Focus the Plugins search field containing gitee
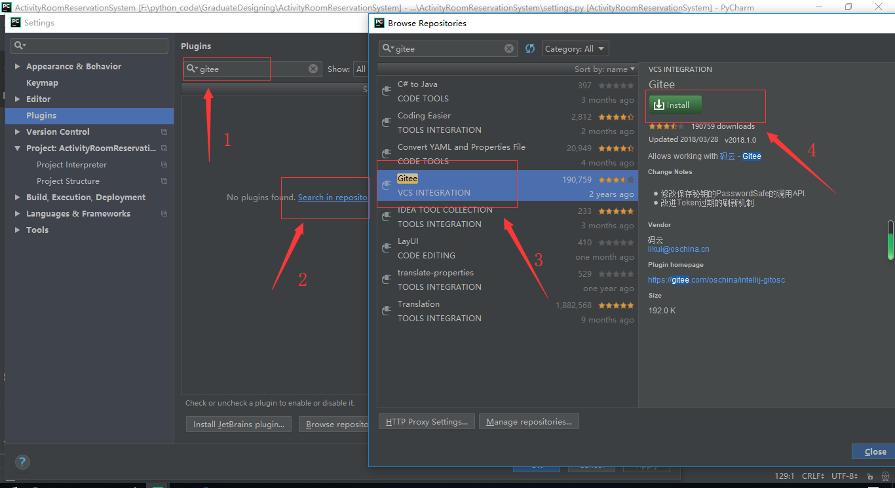The height and width of the screenshot is (488, 895). 253,69
